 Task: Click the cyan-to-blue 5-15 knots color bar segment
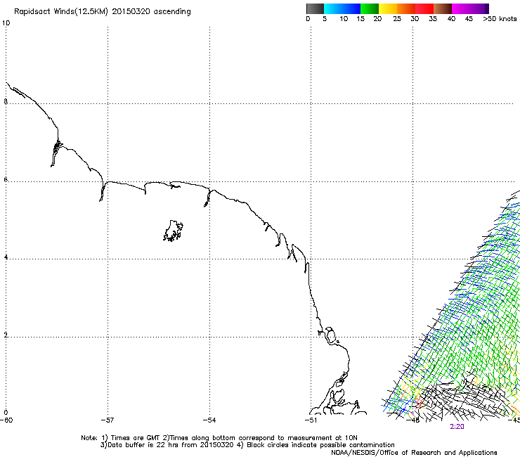342,8
